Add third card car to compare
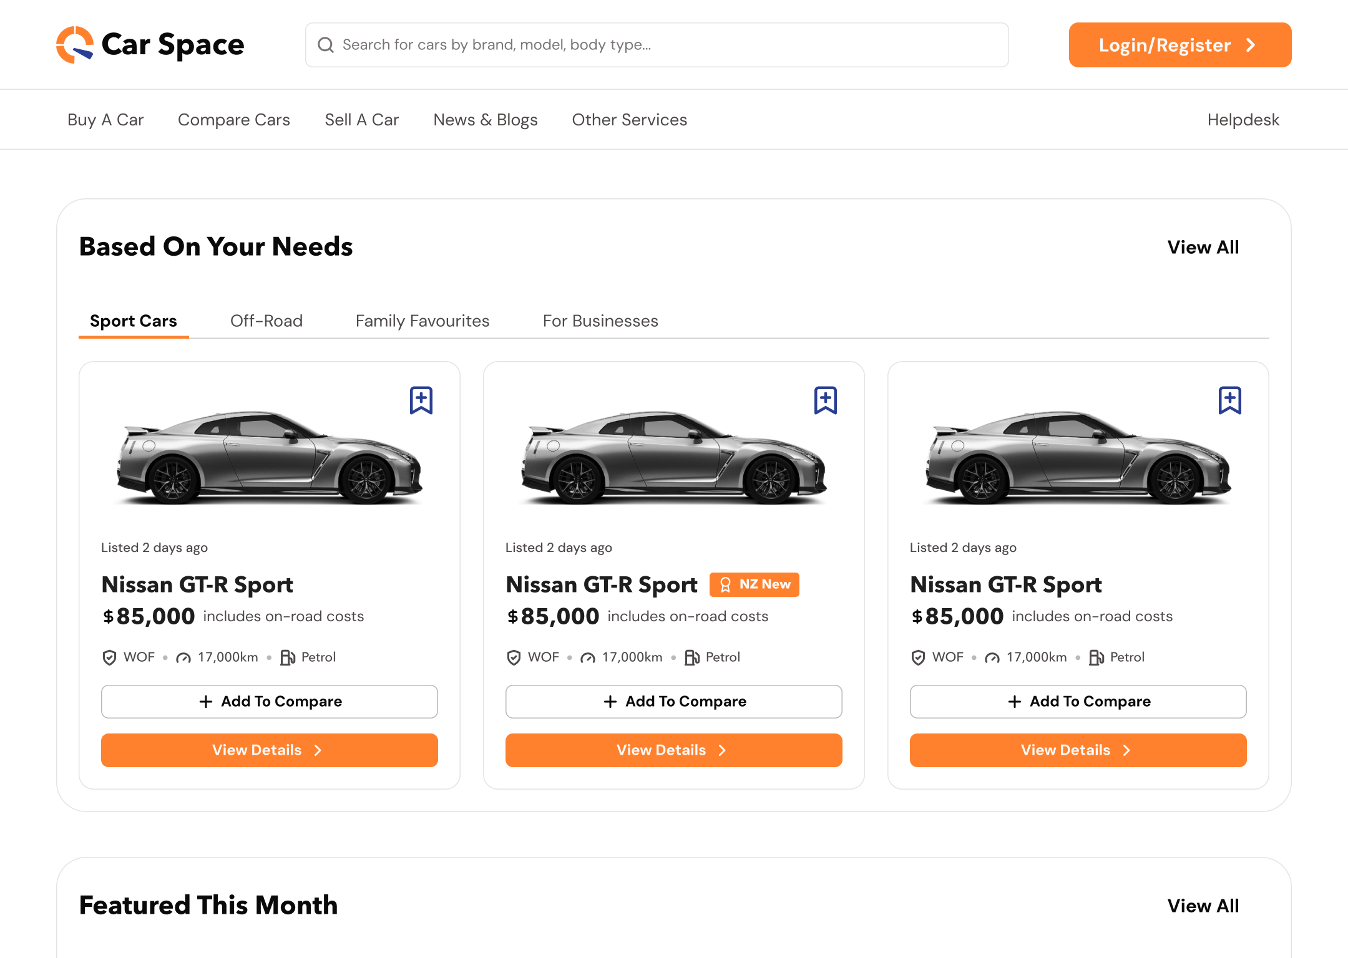 pos(1078,702)
